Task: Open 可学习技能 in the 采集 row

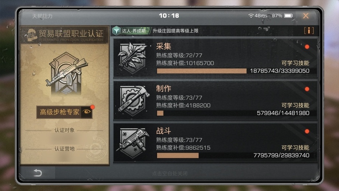Action: 295,63
